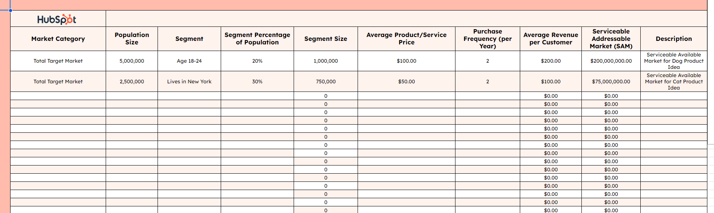
Task: Select the 5,000,000 population cell
Action: [132, 61]
